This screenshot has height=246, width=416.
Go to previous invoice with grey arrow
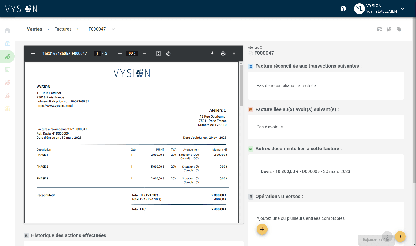pos(387,236)
